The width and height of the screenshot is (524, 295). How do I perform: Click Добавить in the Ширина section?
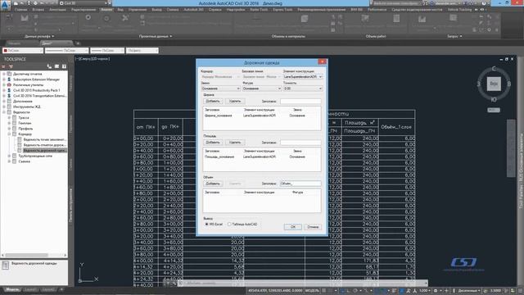(213, 101)
